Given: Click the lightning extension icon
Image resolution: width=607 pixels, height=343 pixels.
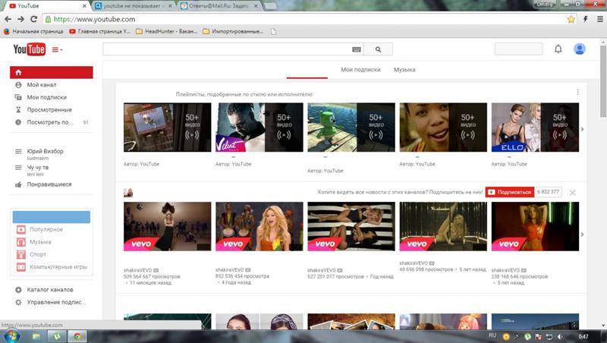Looking at the screenshot, I should (x=585, y=19).
